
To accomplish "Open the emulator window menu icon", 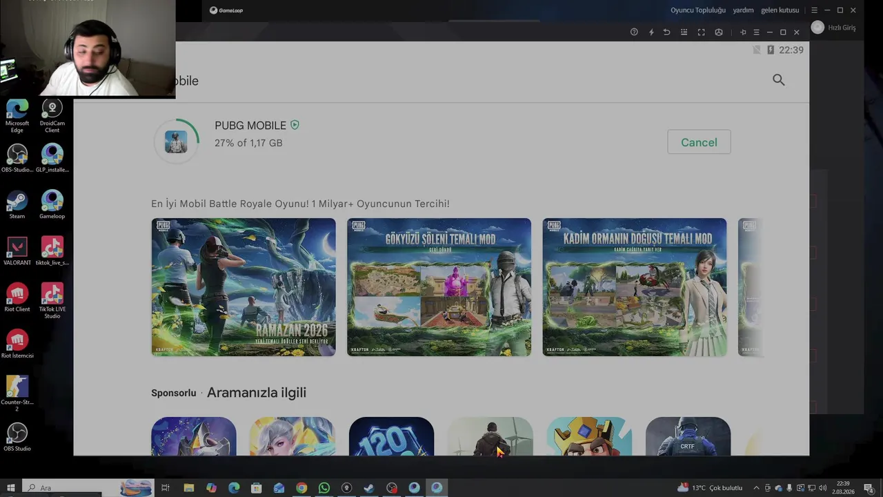I will coord(756,32).
